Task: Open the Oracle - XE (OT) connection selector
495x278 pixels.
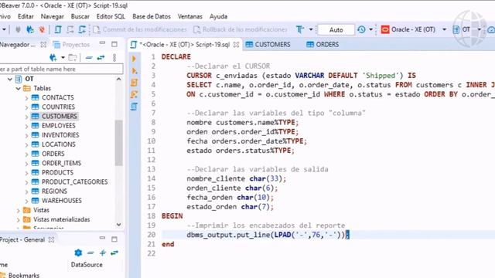Action: (x=414, y=29)
